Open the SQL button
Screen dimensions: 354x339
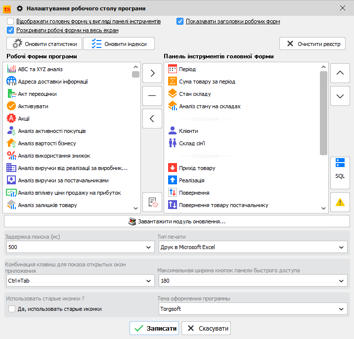pyautogui.click(x=340, y=169)
